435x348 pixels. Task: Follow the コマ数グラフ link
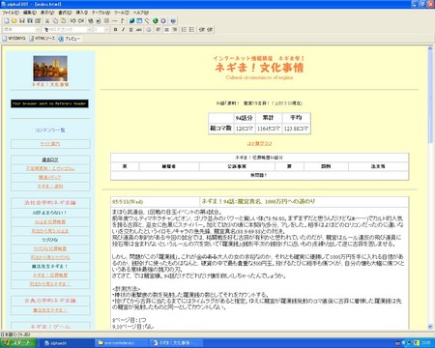(x=259, y=143)
